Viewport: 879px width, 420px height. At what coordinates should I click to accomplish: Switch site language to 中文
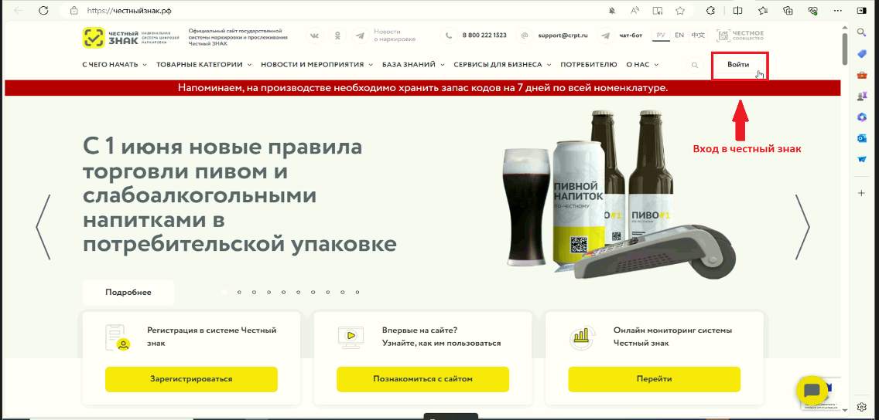click(x=698, y=36)
